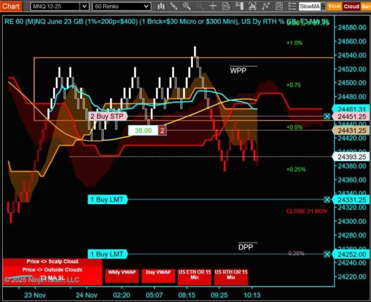Click the 24 Nov time axis label
371x302 pixels.
(x=87, y=295)
